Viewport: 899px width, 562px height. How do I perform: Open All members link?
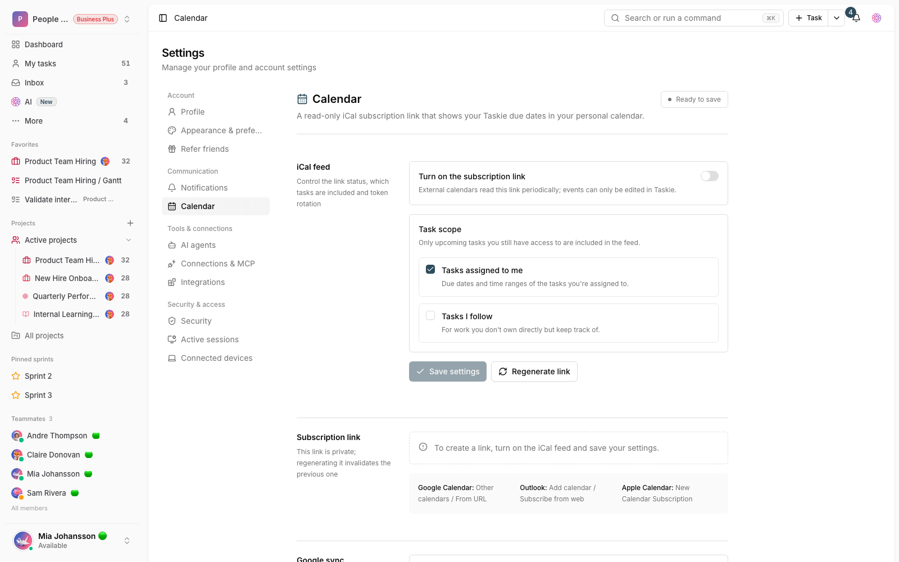tap(29, 508)
